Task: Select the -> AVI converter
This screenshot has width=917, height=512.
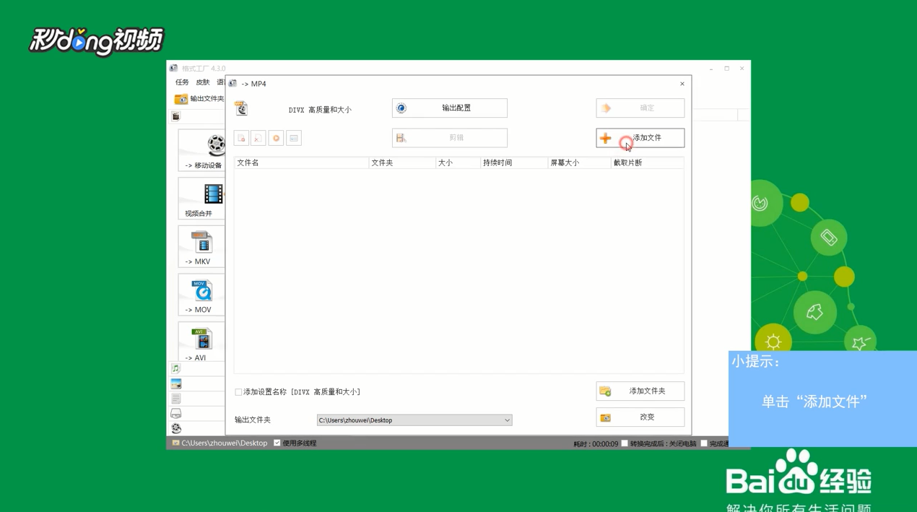Action: (201, 342)
